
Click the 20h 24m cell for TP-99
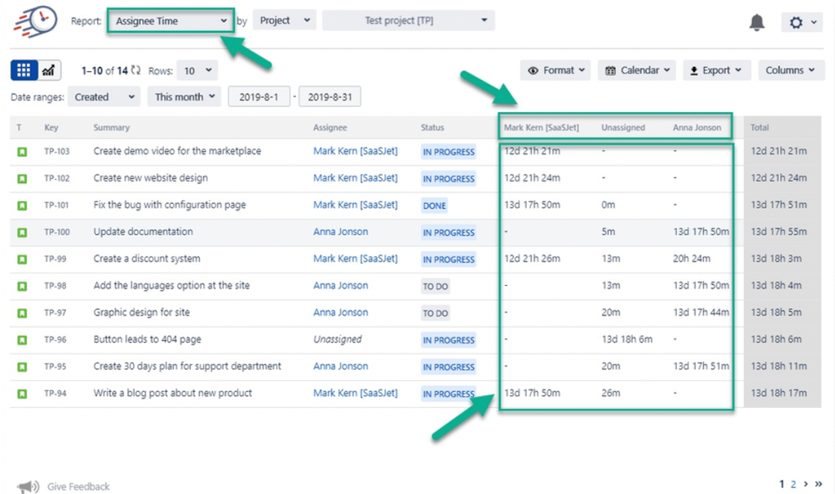pyautogui.click(x=691, y=259)
